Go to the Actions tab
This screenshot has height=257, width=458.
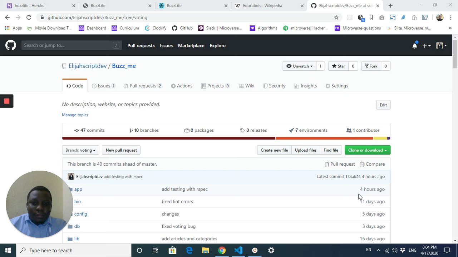tap(182, 86)
